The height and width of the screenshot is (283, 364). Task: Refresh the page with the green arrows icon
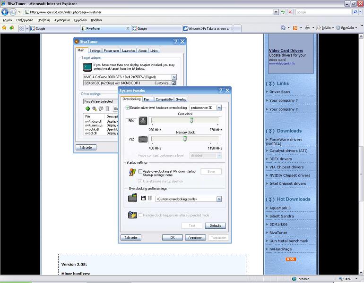pyautogui.click(x=283, y=12)
